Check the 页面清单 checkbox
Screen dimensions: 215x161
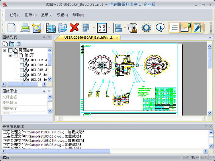click(x=10, y=51)
